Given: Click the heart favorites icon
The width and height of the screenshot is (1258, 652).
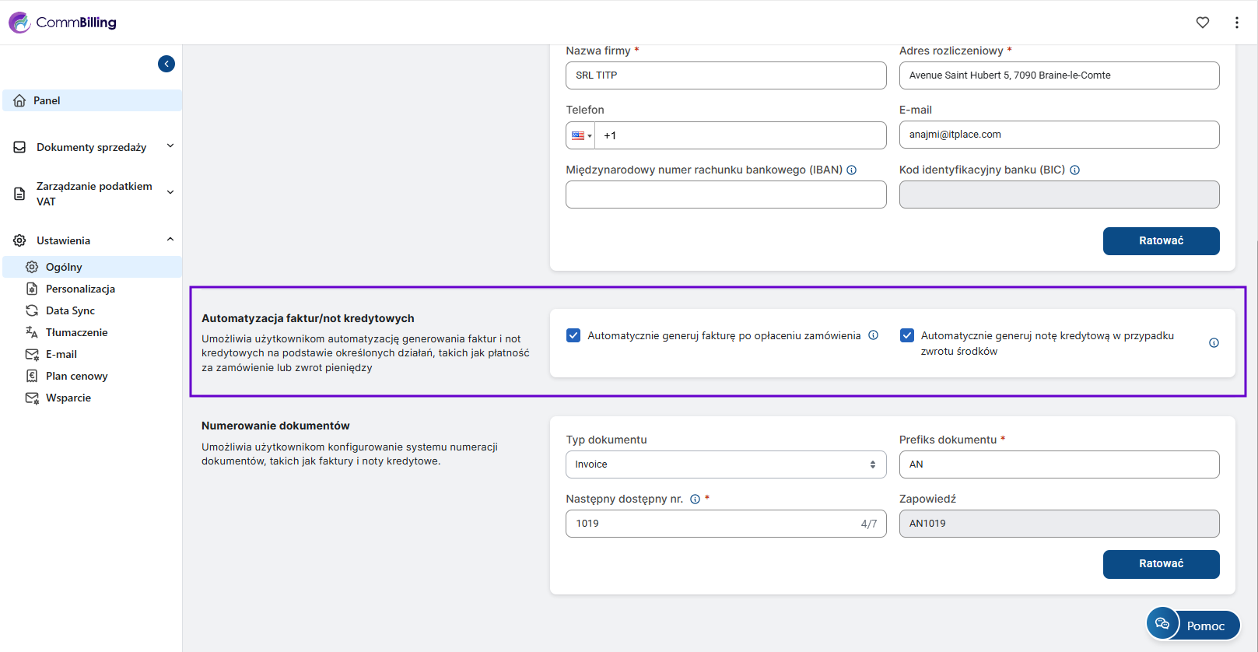Looking at the screenshot, I should pyautogui.click(x=1202, y=23).
